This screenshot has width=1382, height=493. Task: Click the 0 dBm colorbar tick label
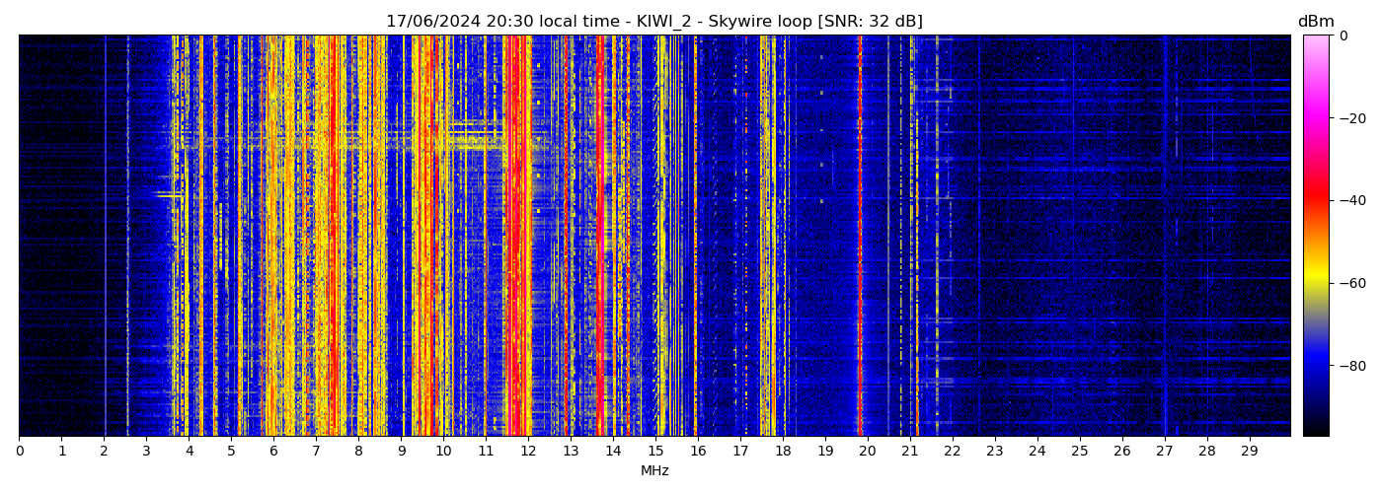click(1343, 36)
